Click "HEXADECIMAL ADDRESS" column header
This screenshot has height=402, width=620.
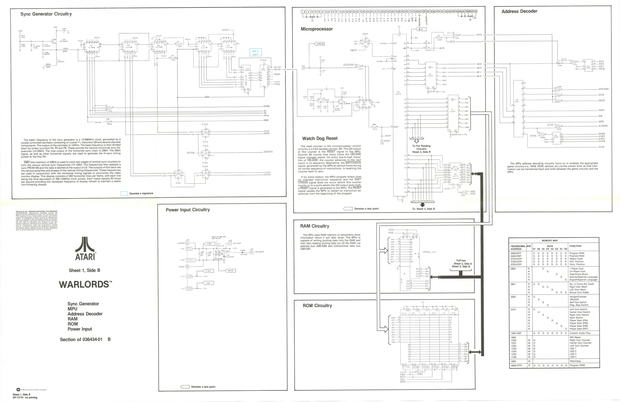coord(518,247)
